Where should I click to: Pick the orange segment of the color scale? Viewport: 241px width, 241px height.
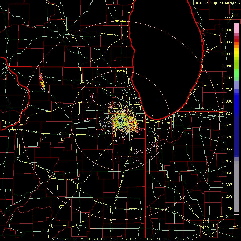[236, 46]
